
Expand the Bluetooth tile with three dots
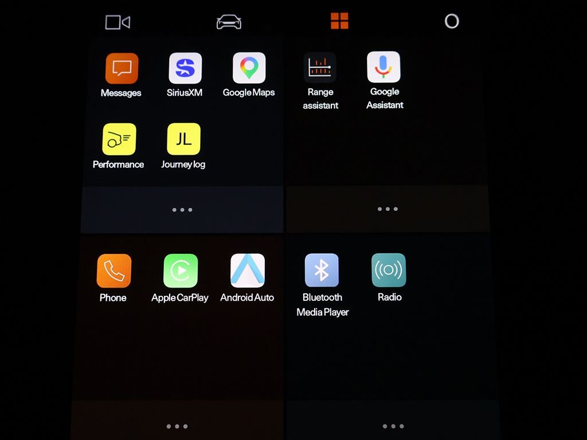393,426
